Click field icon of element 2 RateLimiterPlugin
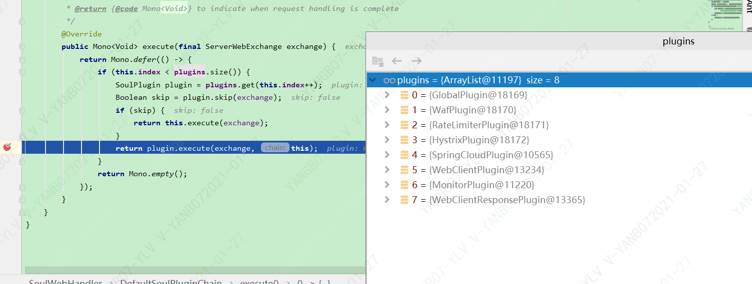Image resolution: width=752 pixels, height=284 pixels. [x=404, y=125]
